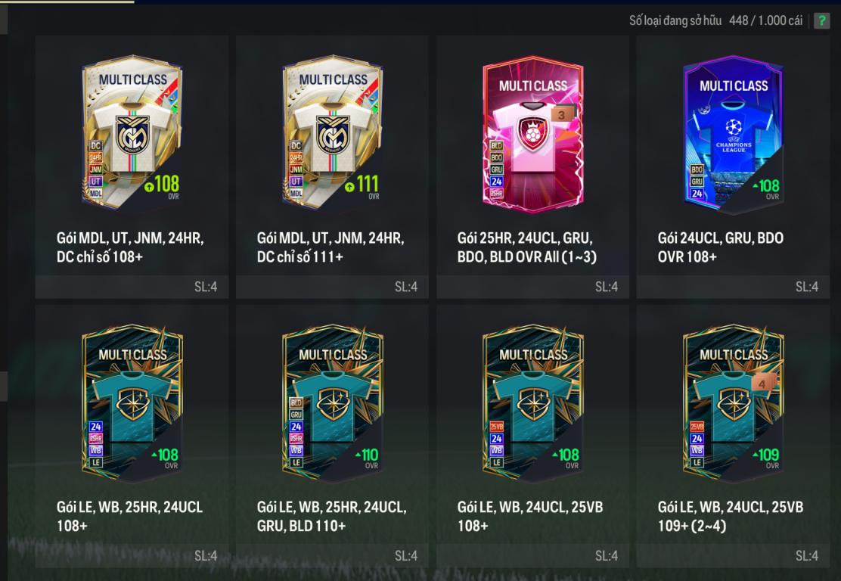Image resolution: width=841 pixels, height=581 pixels.
Task: Click the Gói MDL, UT chỉ số 111+ title
Action: (331, 247)
